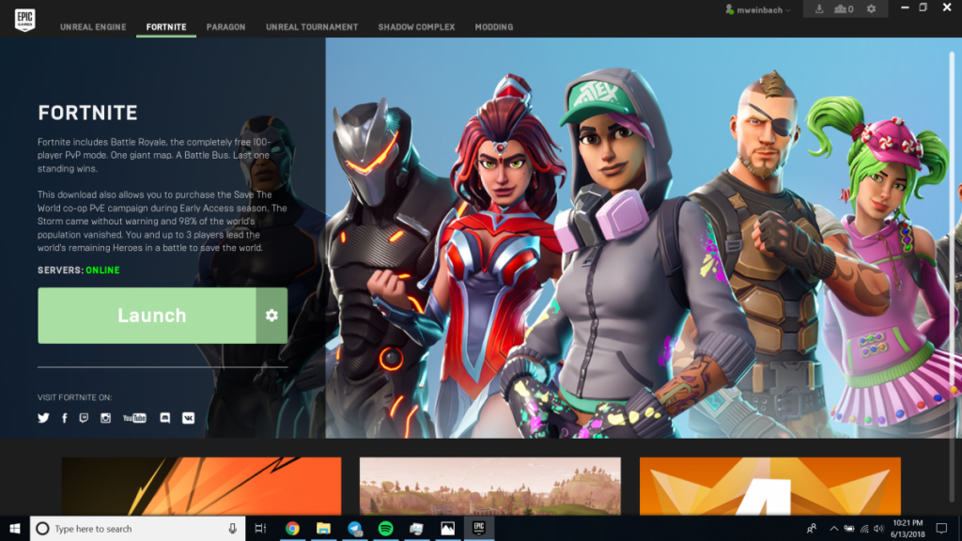Open the Shadow Complex tab
Image resolution: width=962 pixels, height=541 pixels.
(x=416, y=27)
